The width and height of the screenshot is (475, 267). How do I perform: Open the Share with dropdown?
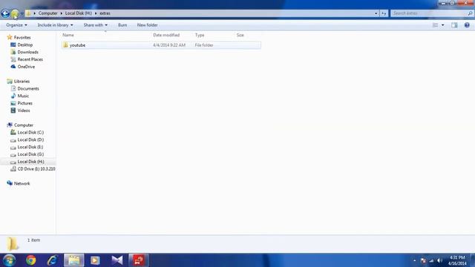click(96, 25)
